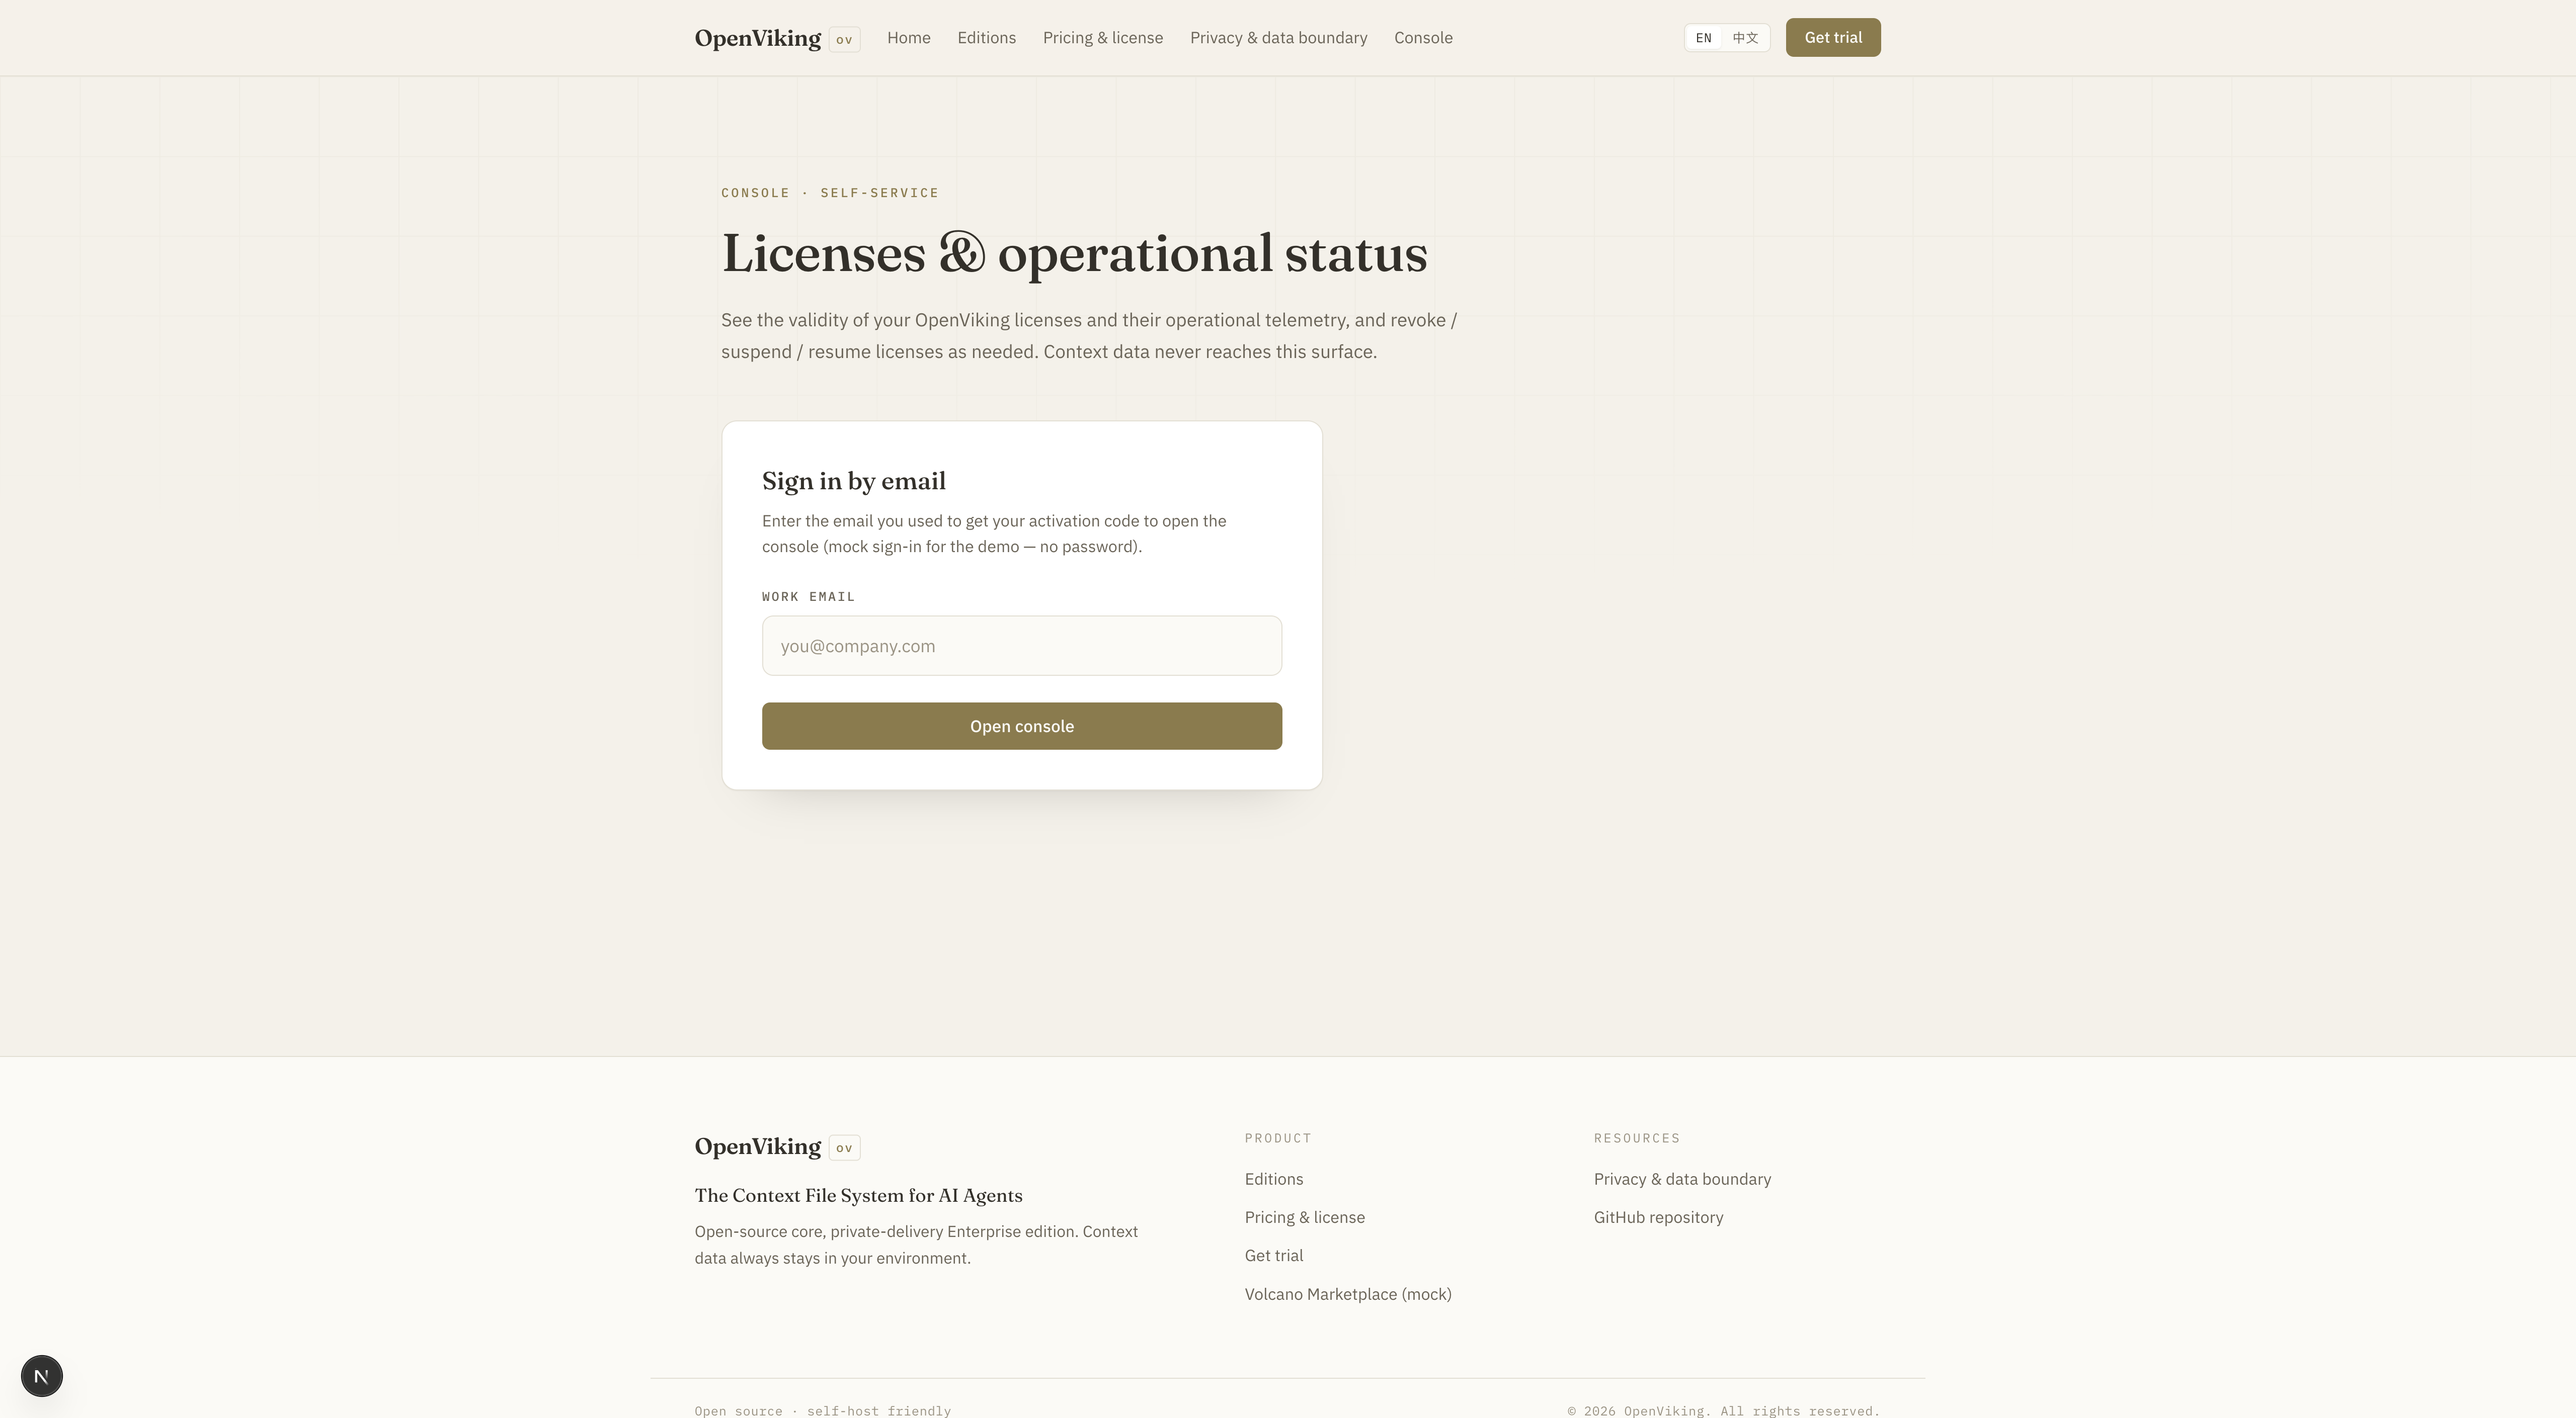Screen dimensions: 2576x1418
Task: Click 'The Context File System for AI Agents'
Action: 858,1196
